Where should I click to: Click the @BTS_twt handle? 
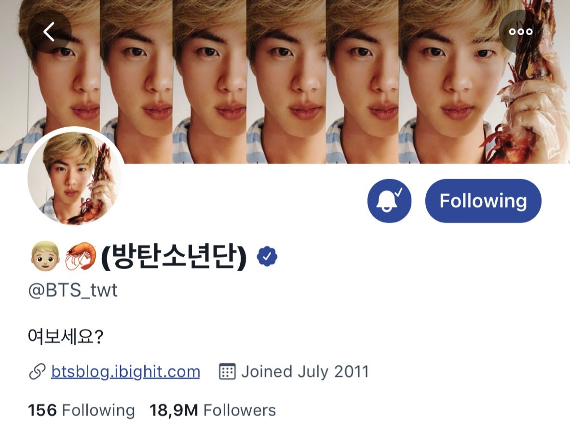click(73, 290)
